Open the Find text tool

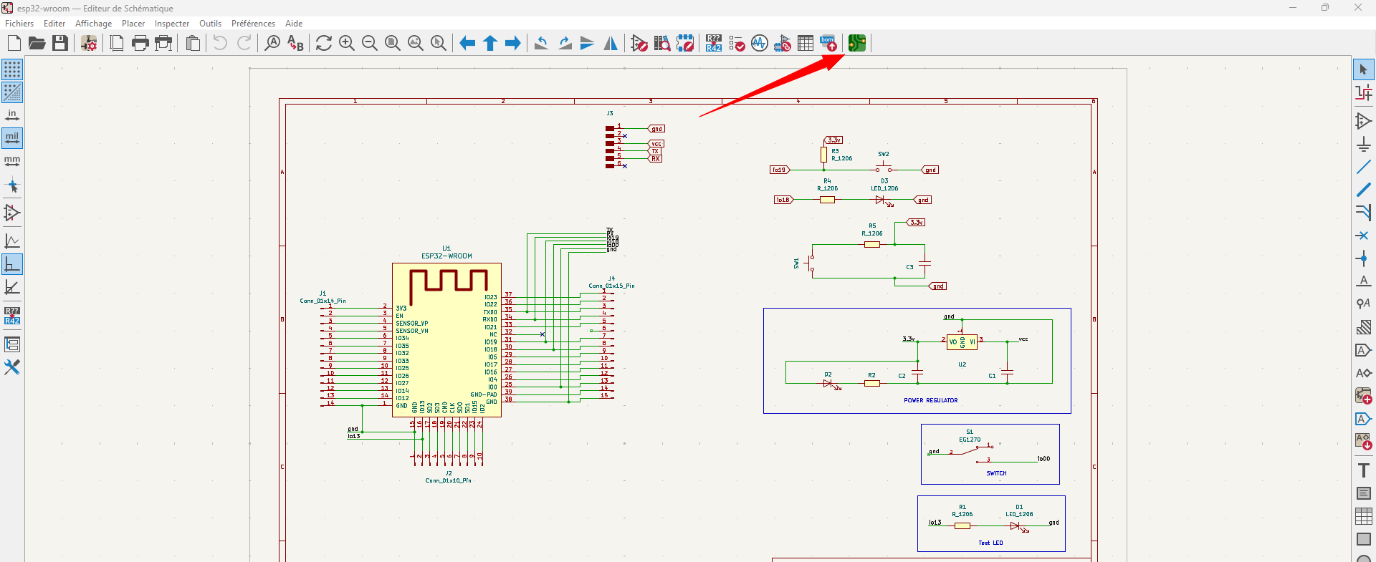point(272,44)
